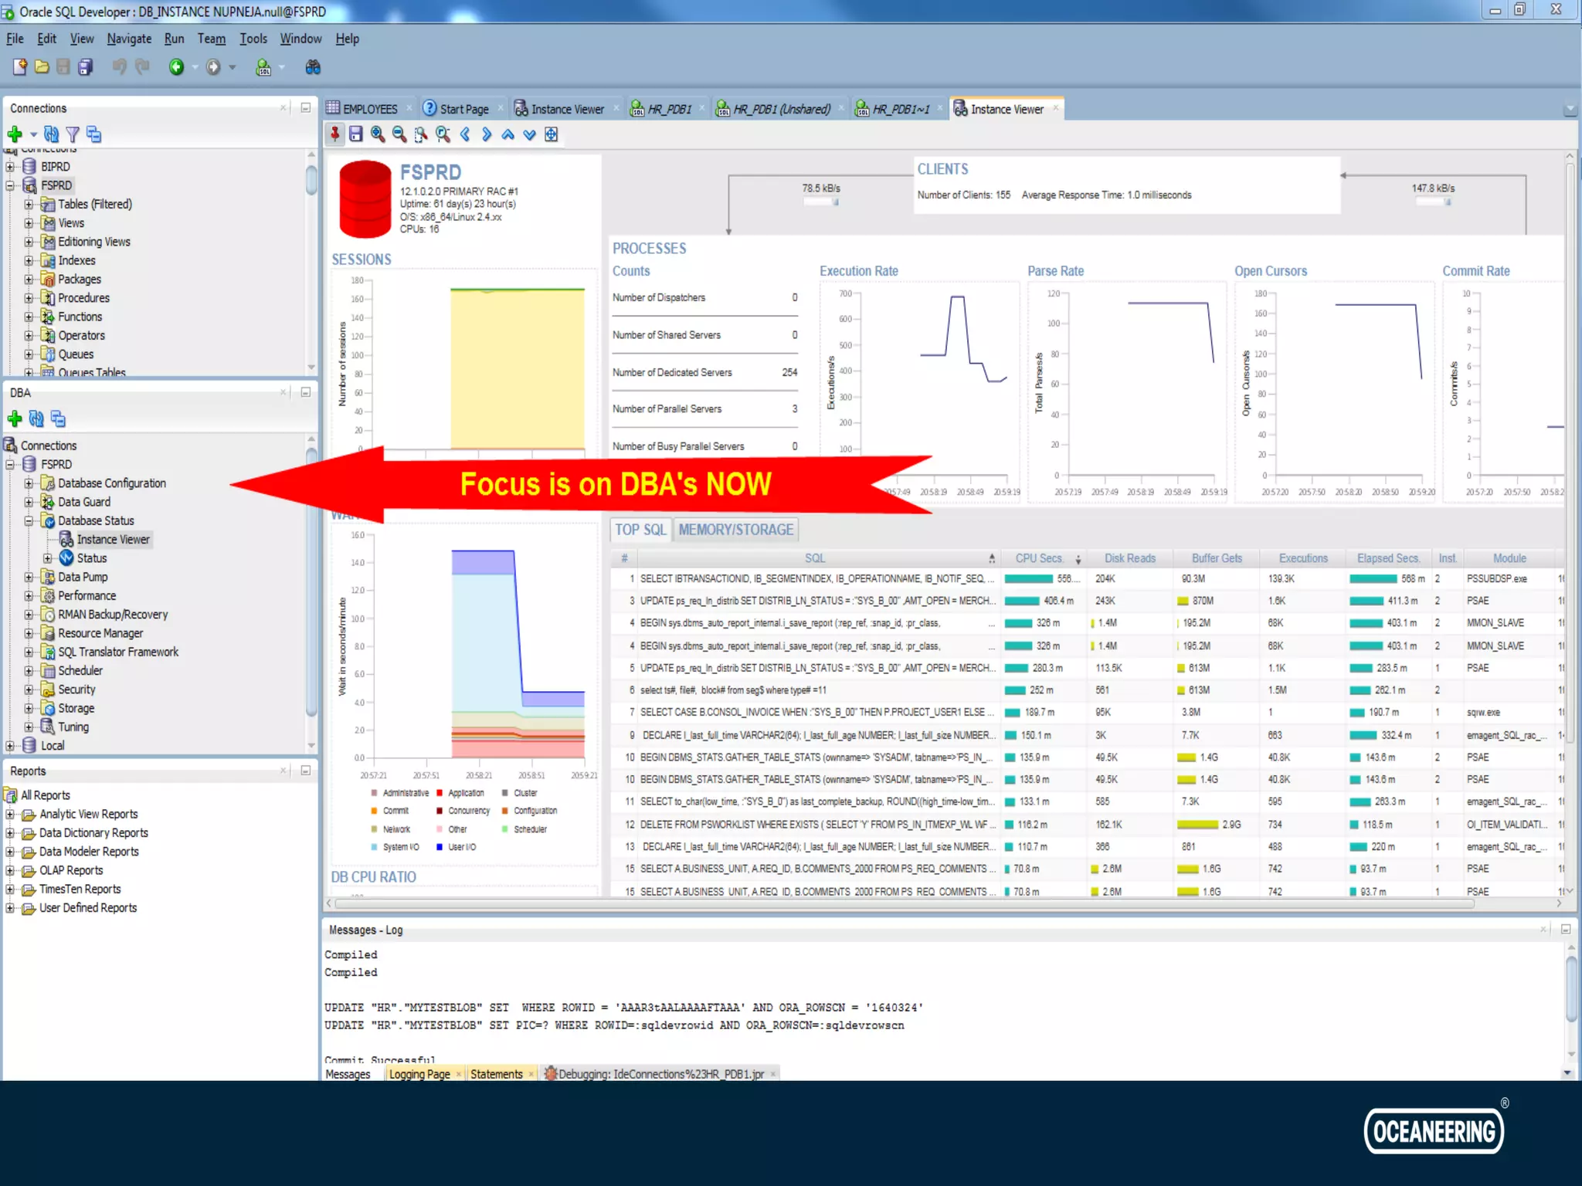Open SQL Worksheet using toolbar icon
Screen dimensions: 1582x1186
pyautogui.click(x=263, y=67)
